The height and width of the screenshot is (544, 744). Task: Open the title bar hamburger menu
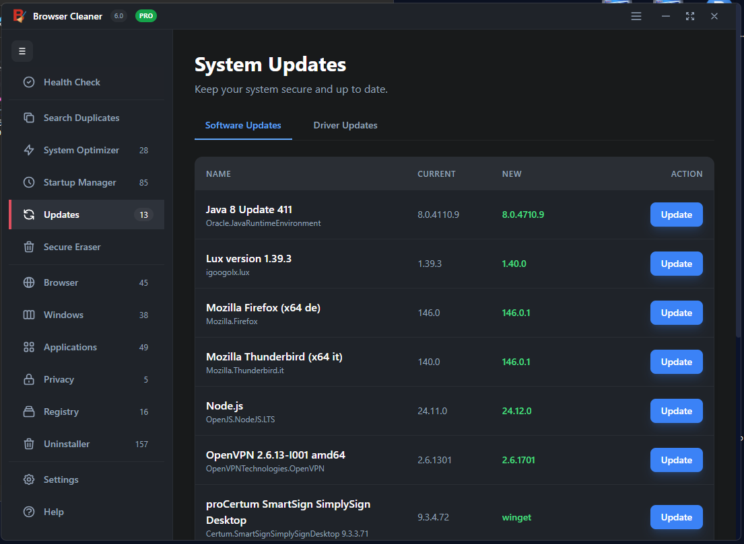[x=636, y=16]
